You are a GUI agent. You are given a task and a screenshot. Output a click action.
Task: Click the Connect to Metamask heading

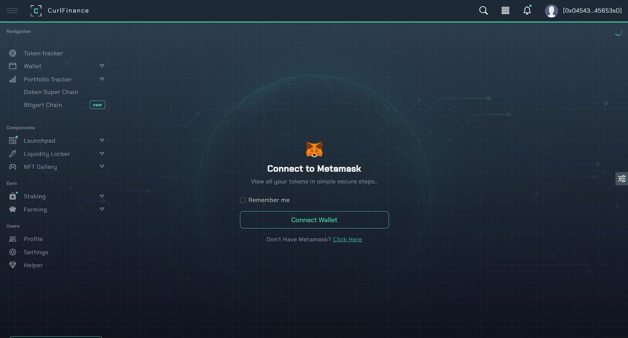[x=314, y=168]
